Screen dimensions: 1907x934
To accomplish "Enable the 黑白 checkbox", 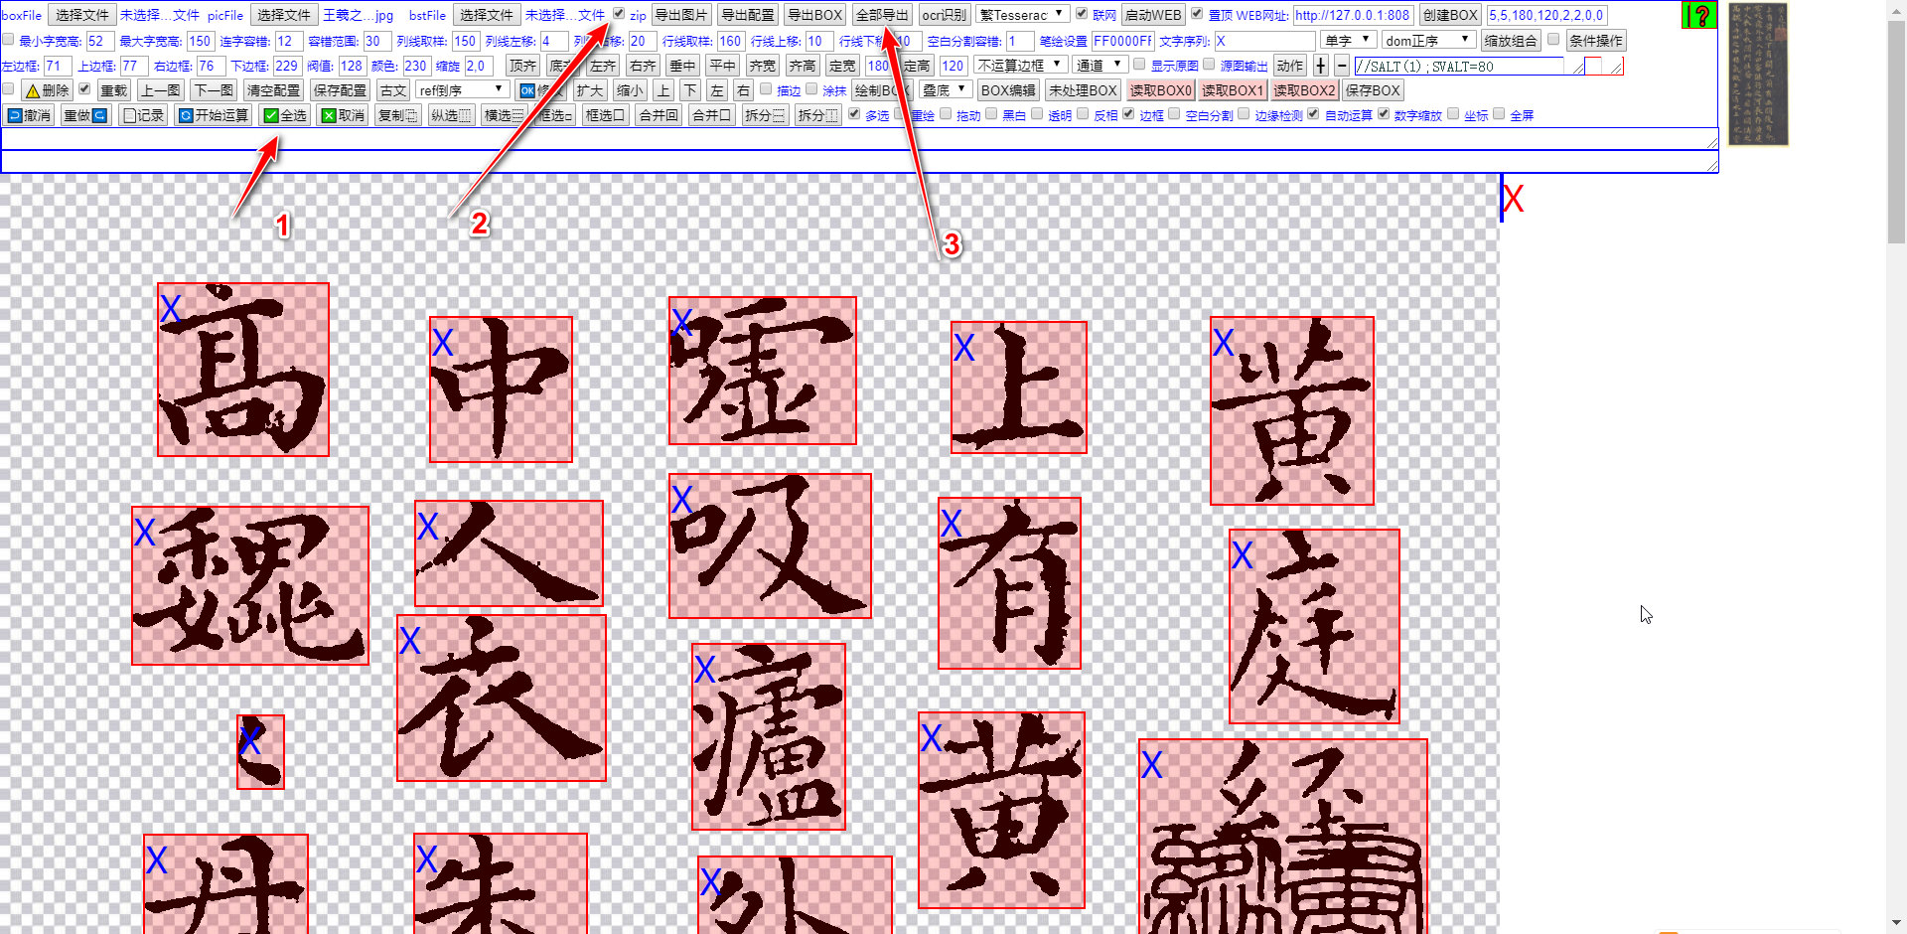I will click(x=991, y=114).
